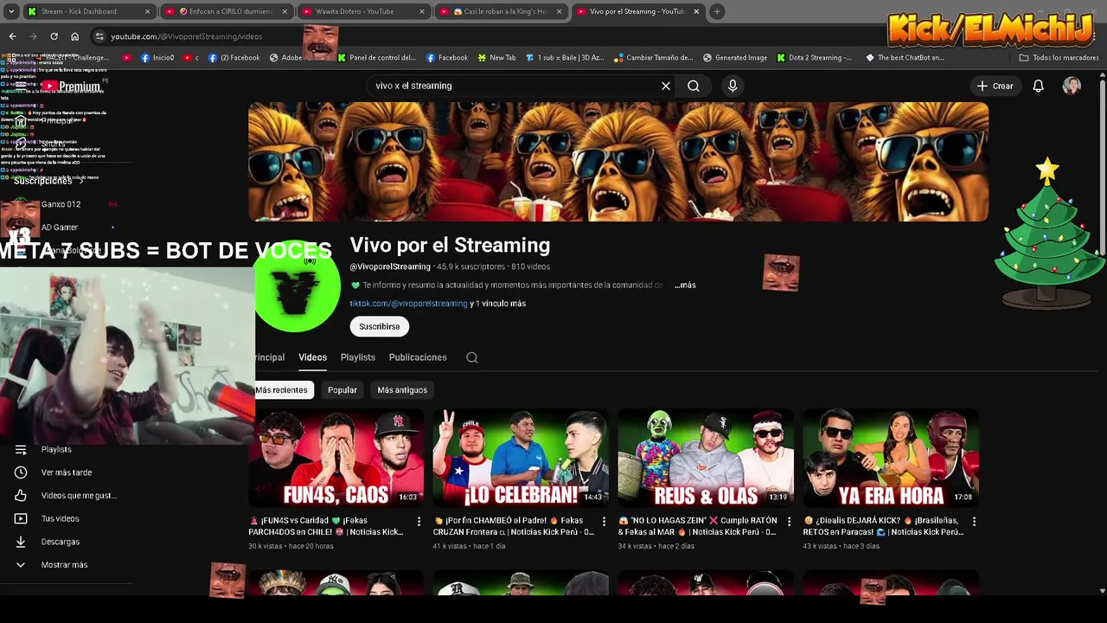1107x623 pixels.
Task: Select the Más antiguos filter chip
Action: point(402,390)
